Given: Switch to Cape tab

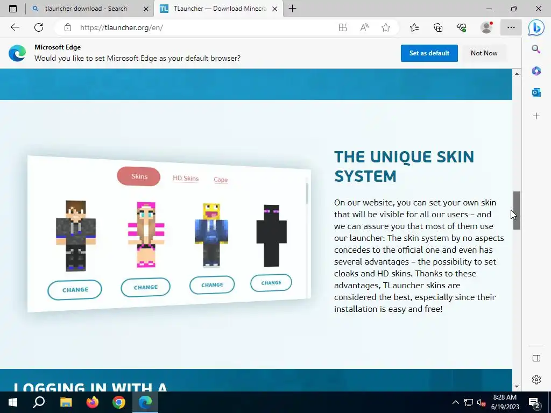Looking at the screenshot, I should tap(221, 180).
